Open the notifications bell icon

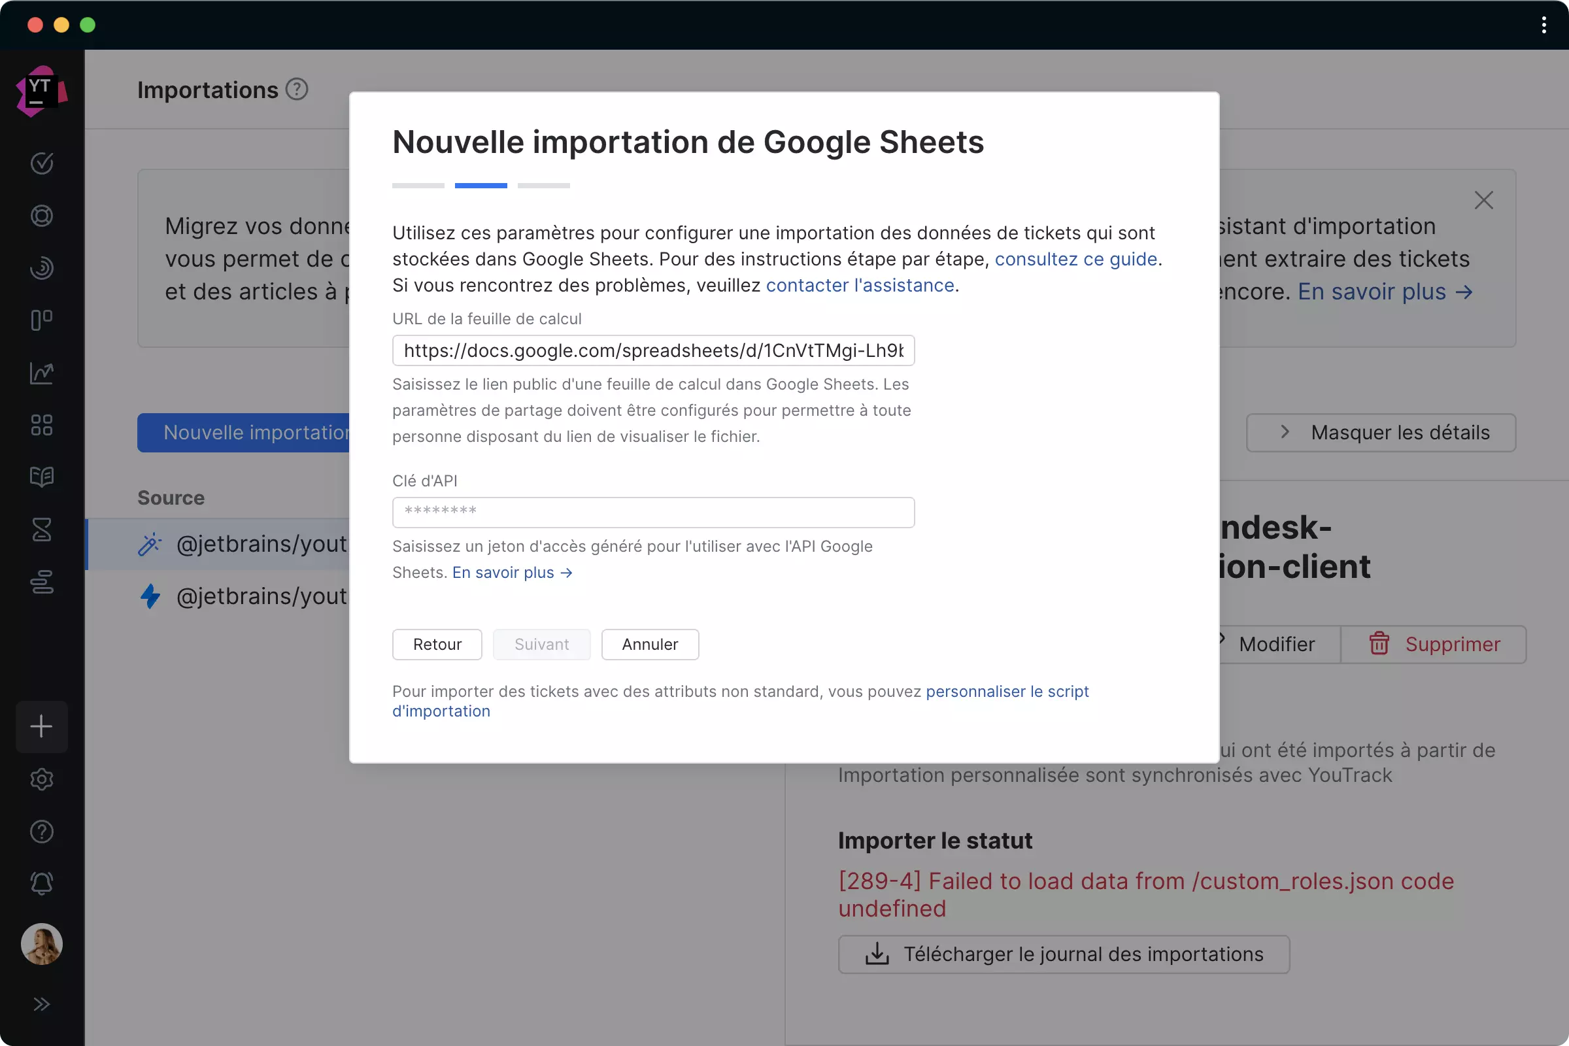click(41, 883)
